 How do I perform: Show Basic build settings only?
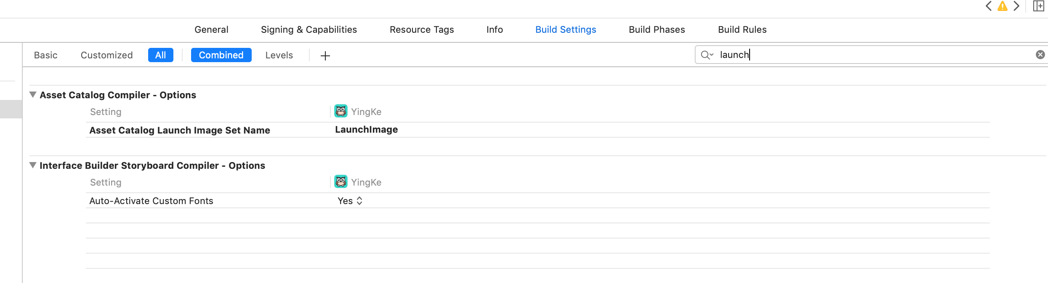point(45,55)
